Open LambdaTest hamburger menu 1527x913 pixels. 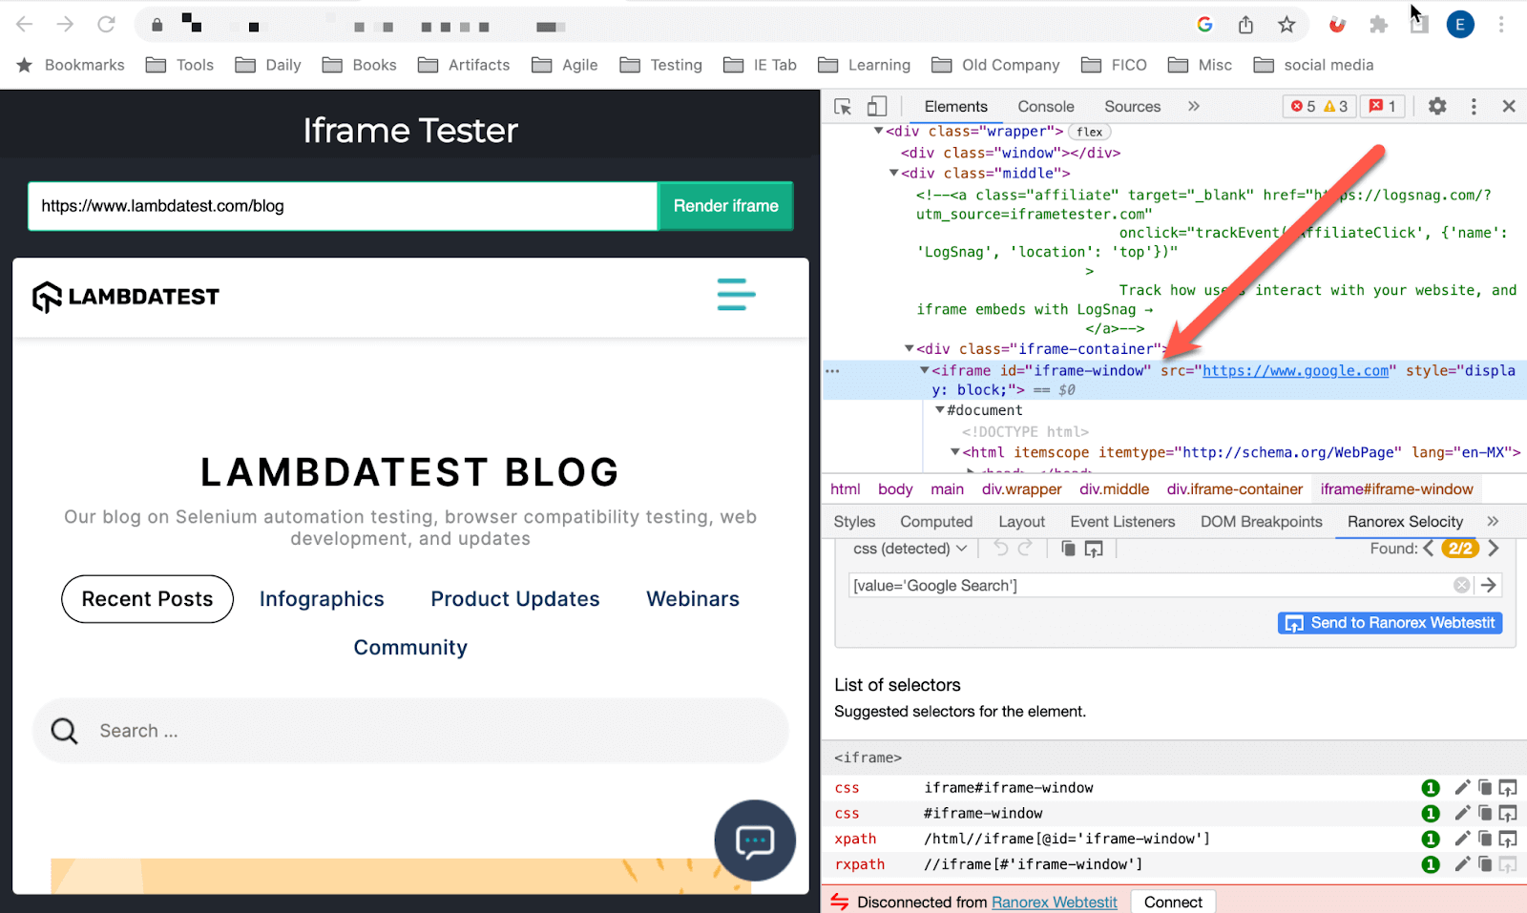click(736, 295)
